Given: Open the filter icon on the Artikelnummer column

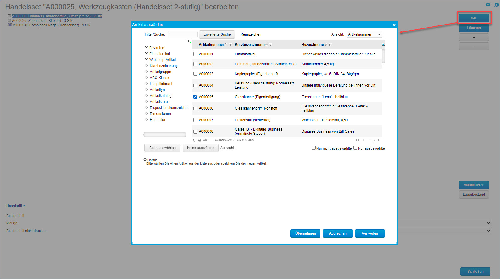Looking at the screenshot, I should tap(230, 45).
